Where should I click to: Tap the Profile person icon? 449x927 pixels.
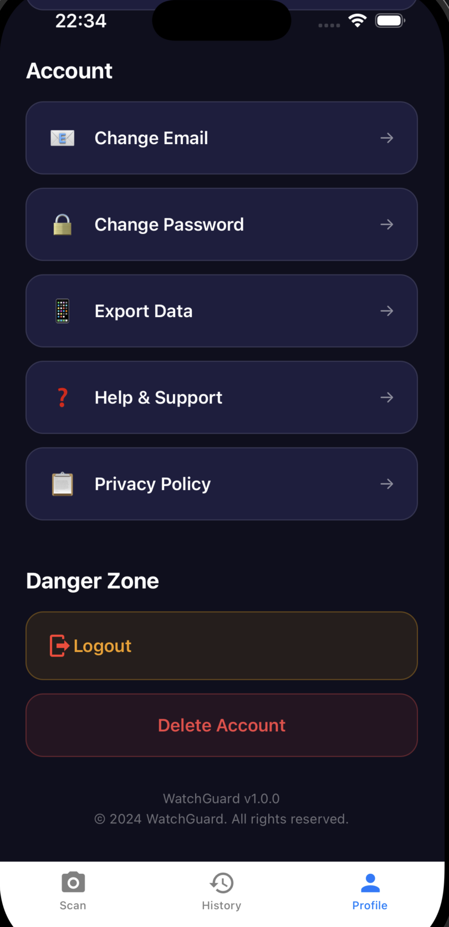click(x=370, y=883)
